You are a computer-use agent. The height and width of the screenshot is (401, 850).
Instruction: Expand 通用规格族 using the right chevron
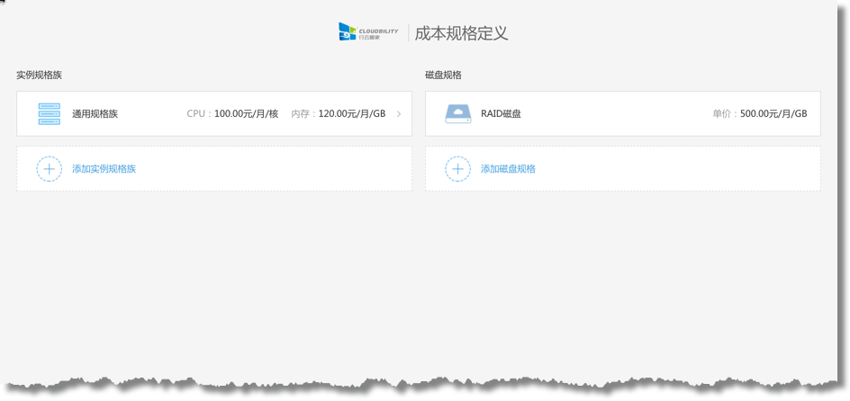pos(399,114)
